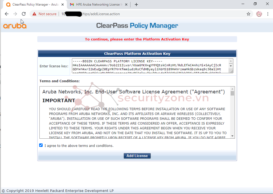Viewport: 273px width, 194px height.
Task: Click the Aruba logo
Action: pos(15,26)
